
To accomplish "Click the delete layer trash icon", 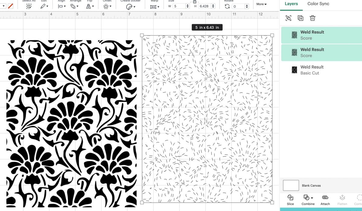I will 313,18.
